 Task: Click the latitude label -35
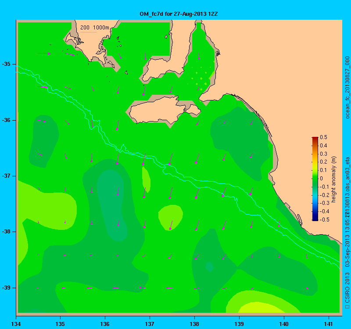6,64
